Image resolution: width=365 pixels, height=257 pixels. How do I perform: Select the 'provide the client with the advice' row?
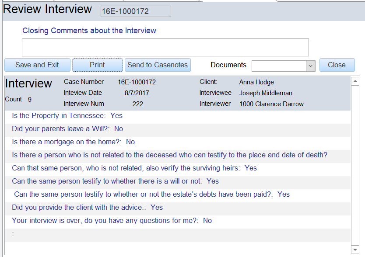[x=87, y=208]
